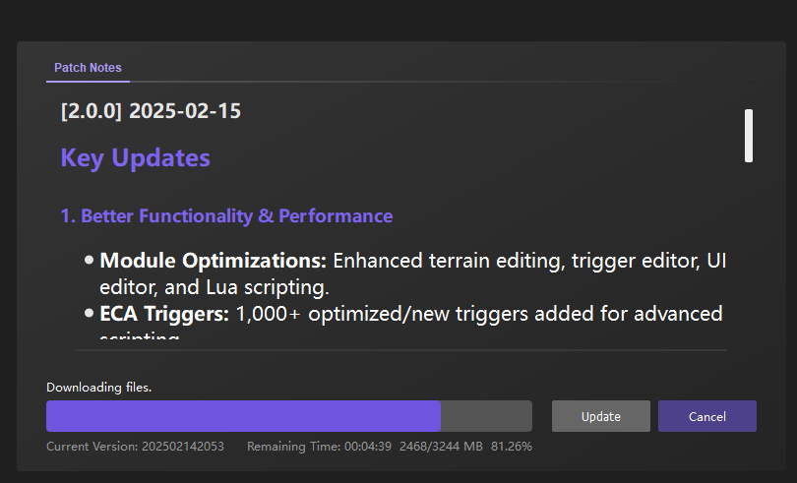Select the Patch Notes tab
Image resolution: width=797 pixels, height=483 pixels.
(88, 68)
